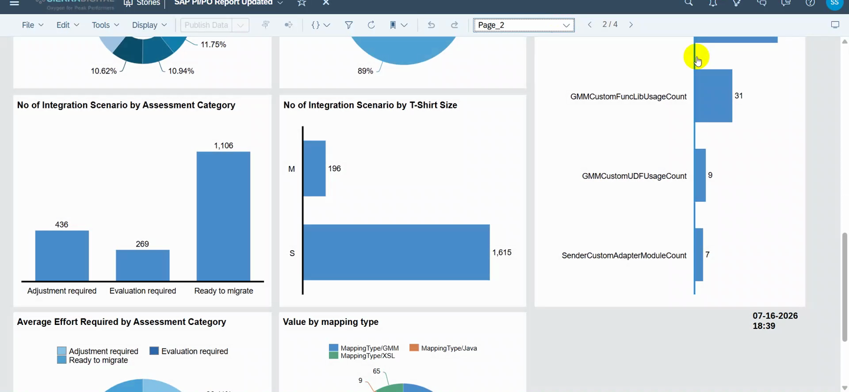Open the curly braces variables dropdown
Image resolution: width=849 pixels, height=392 pixels.
[320, 25]
